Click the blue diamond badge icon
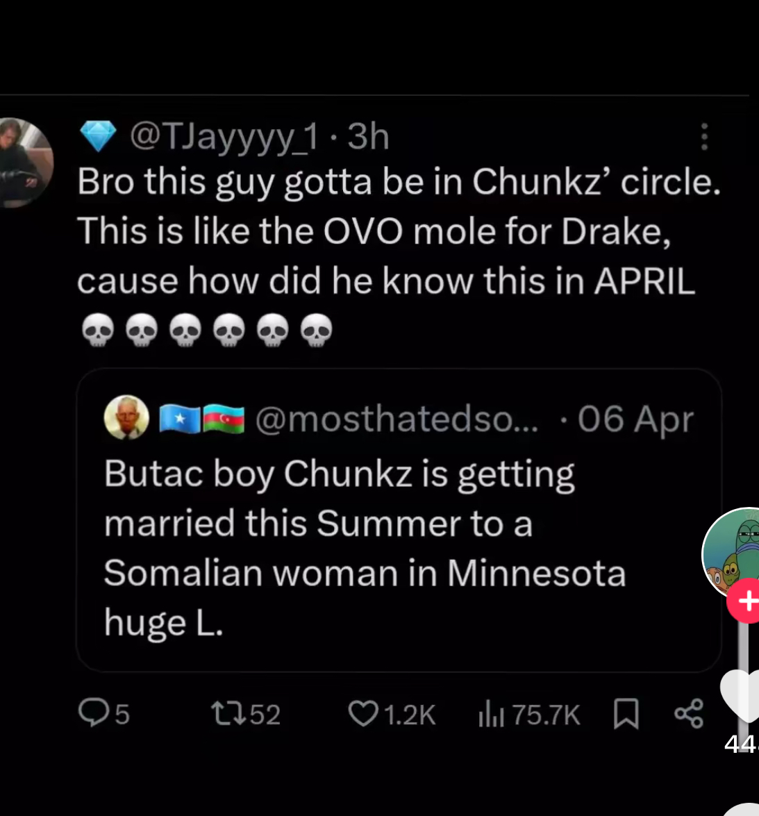 [x=98, y=136]
